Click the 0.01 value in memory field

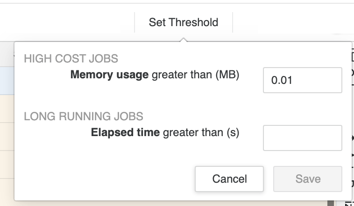[x=282, y=80]
